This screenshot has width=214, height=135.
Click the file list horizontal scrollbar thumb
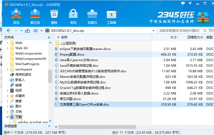click(x=97, y=127)
